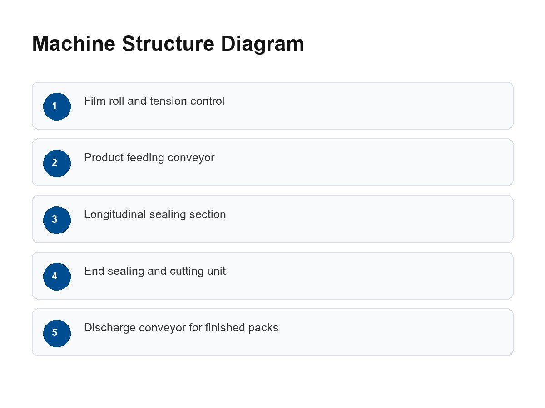This screenshot has height=408, width=545.
Task: Click the third list card's empty area
Action: tap(363, 219)
